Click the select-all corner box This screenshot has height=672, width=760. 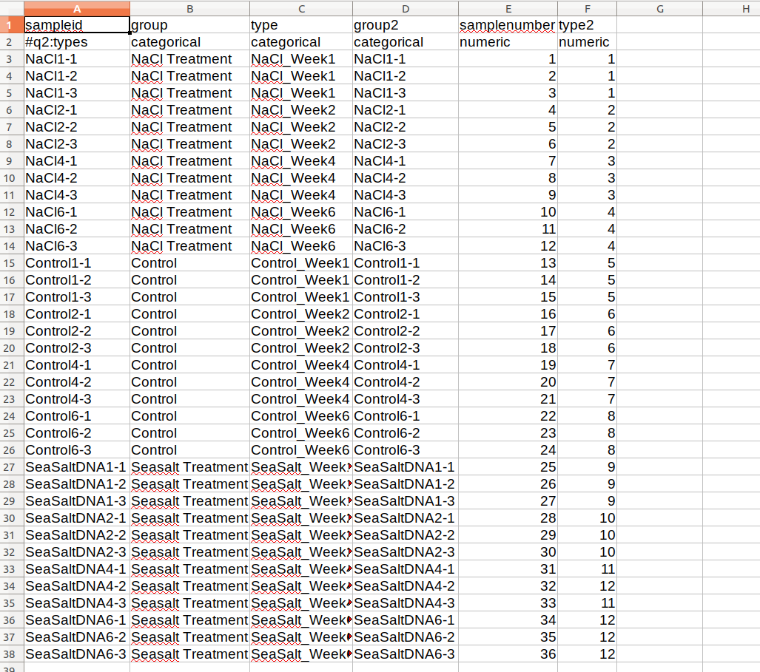click(12, 8)
